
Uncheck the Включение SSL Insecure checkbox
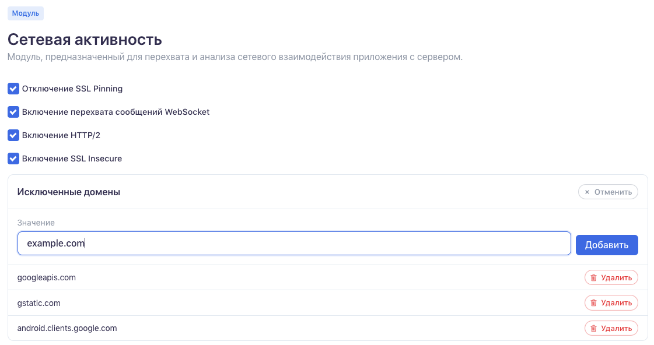pos(13,159)
